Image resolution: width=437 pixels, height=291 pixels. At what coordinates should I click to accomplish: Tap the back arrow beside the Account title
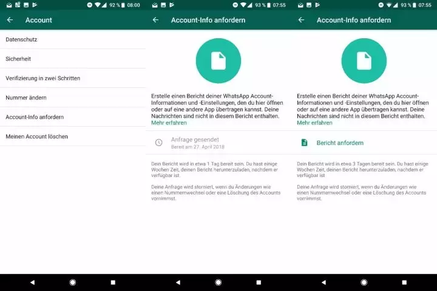point(10,20)
